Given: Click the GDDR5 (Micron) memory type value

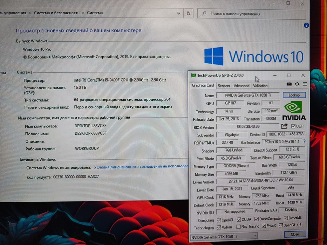Looking at the screenshot, I should 236,166.
